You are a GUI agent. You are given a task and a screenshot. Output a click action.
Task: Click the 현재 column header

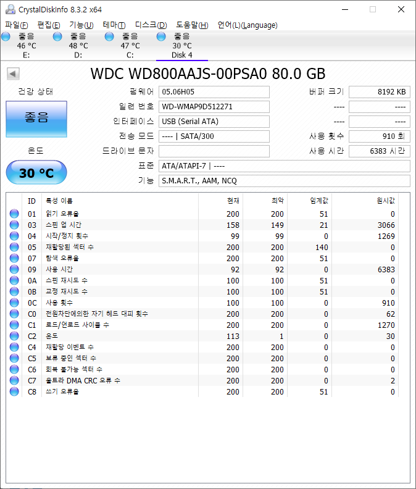coord(220,201)
